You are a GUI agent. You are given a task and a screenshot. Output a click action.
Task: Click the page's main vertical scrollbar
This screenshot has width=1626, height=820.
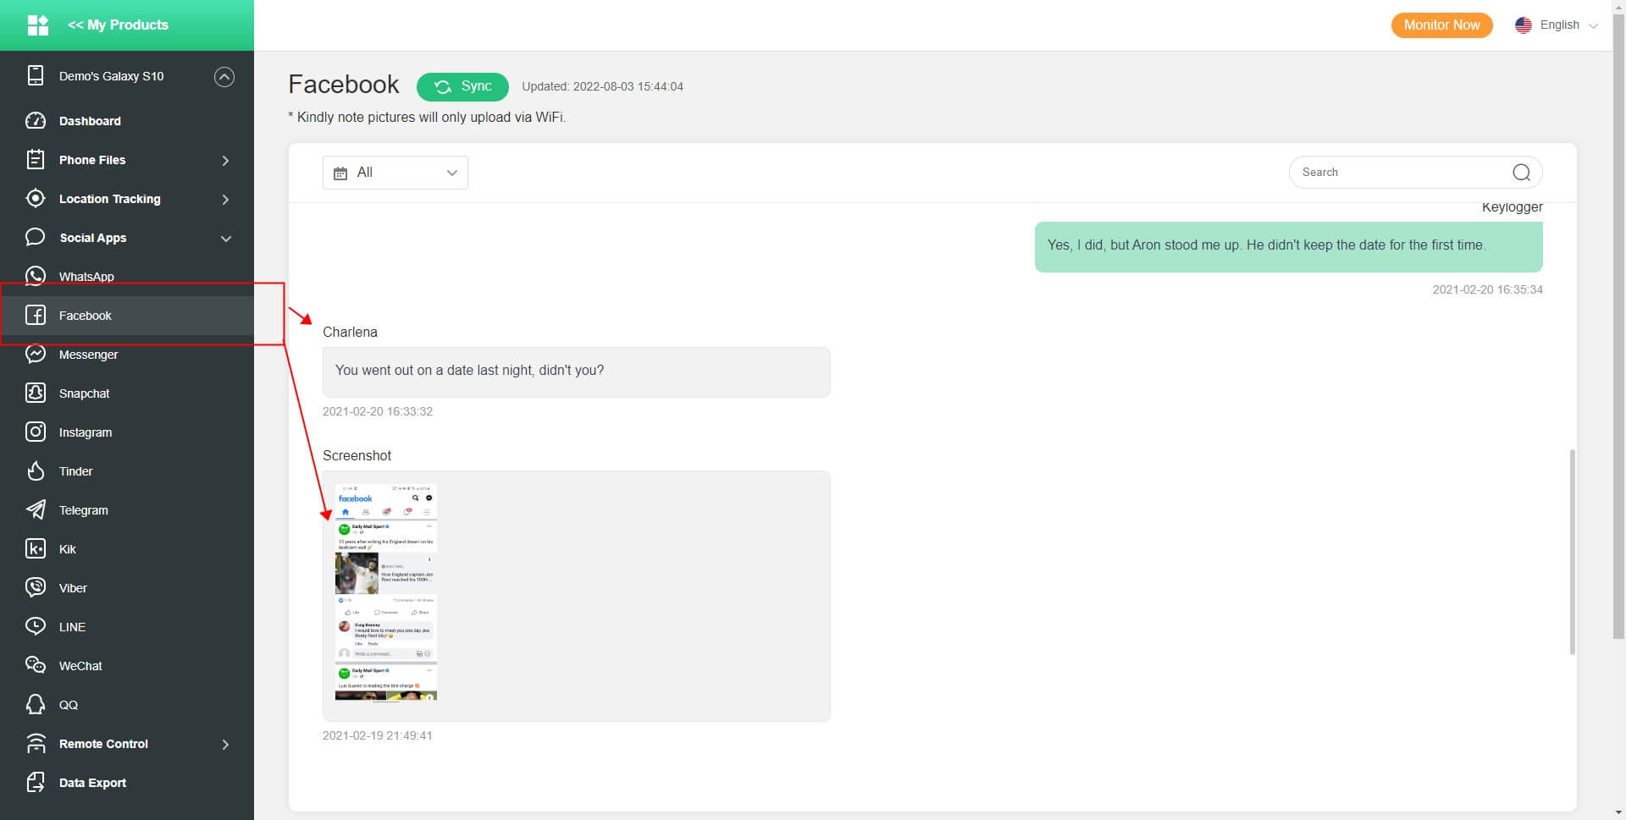1618,327
